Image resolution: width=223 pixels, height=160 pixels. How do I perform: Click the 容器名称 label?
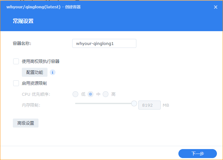(x=22, y=43)
